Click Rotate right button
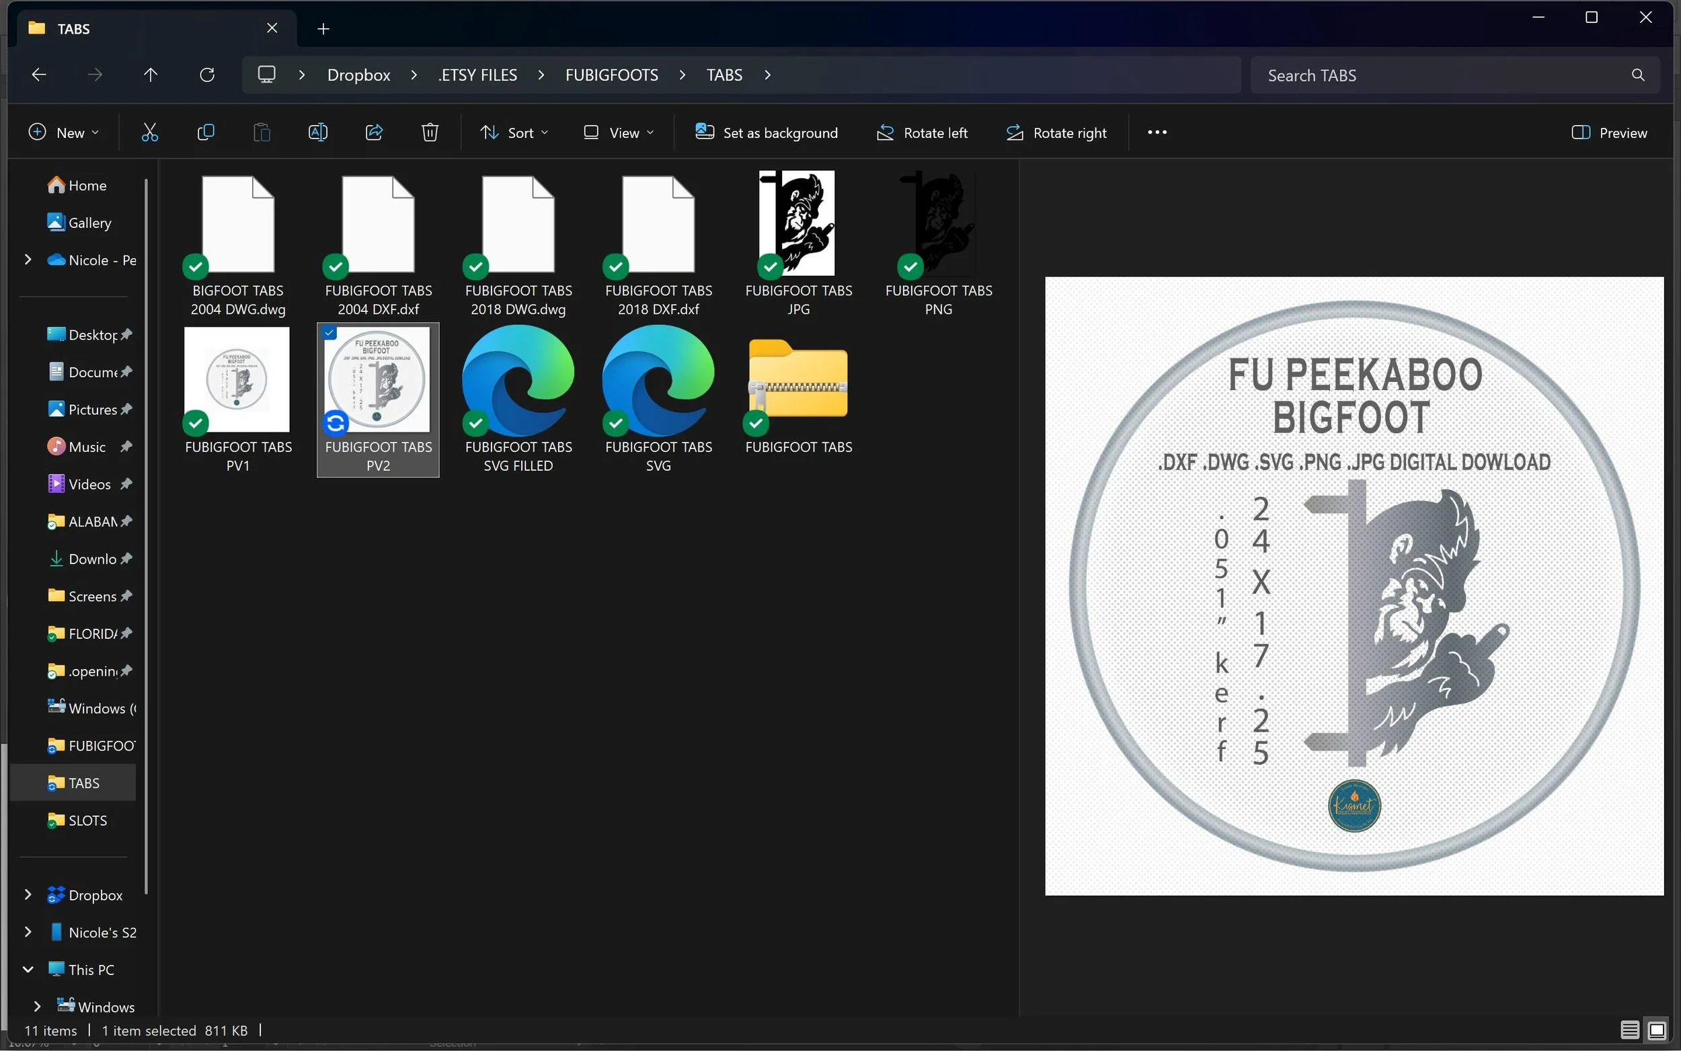The height and width of the screenshot is (1051, 1681). coord(1056,132)
